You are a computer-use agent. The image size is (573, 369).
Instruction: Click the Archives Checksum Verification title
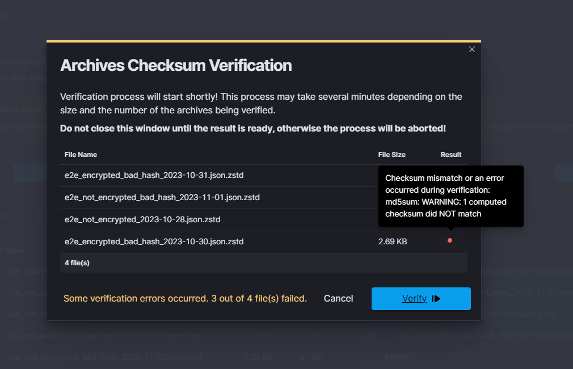pos(176,66)
